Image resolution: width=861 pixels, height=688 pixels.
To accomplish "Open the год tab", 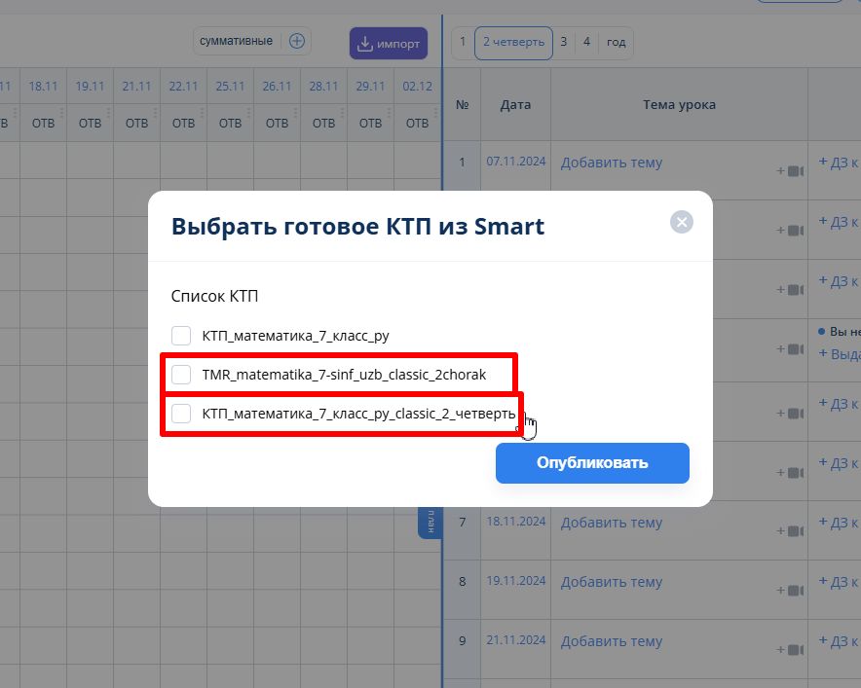I will point(617,42).
